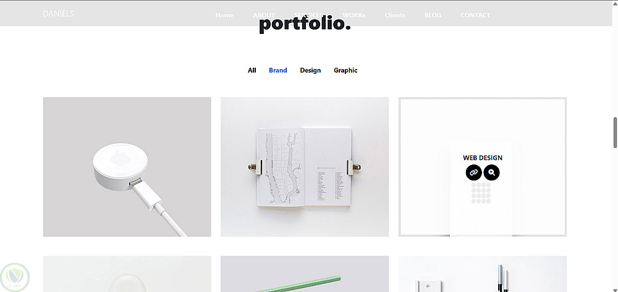Click the vertical page scrollbar thumb
The width and height of the screenshot is (618, 292).
pyautogui.click(x=615, y=132)
